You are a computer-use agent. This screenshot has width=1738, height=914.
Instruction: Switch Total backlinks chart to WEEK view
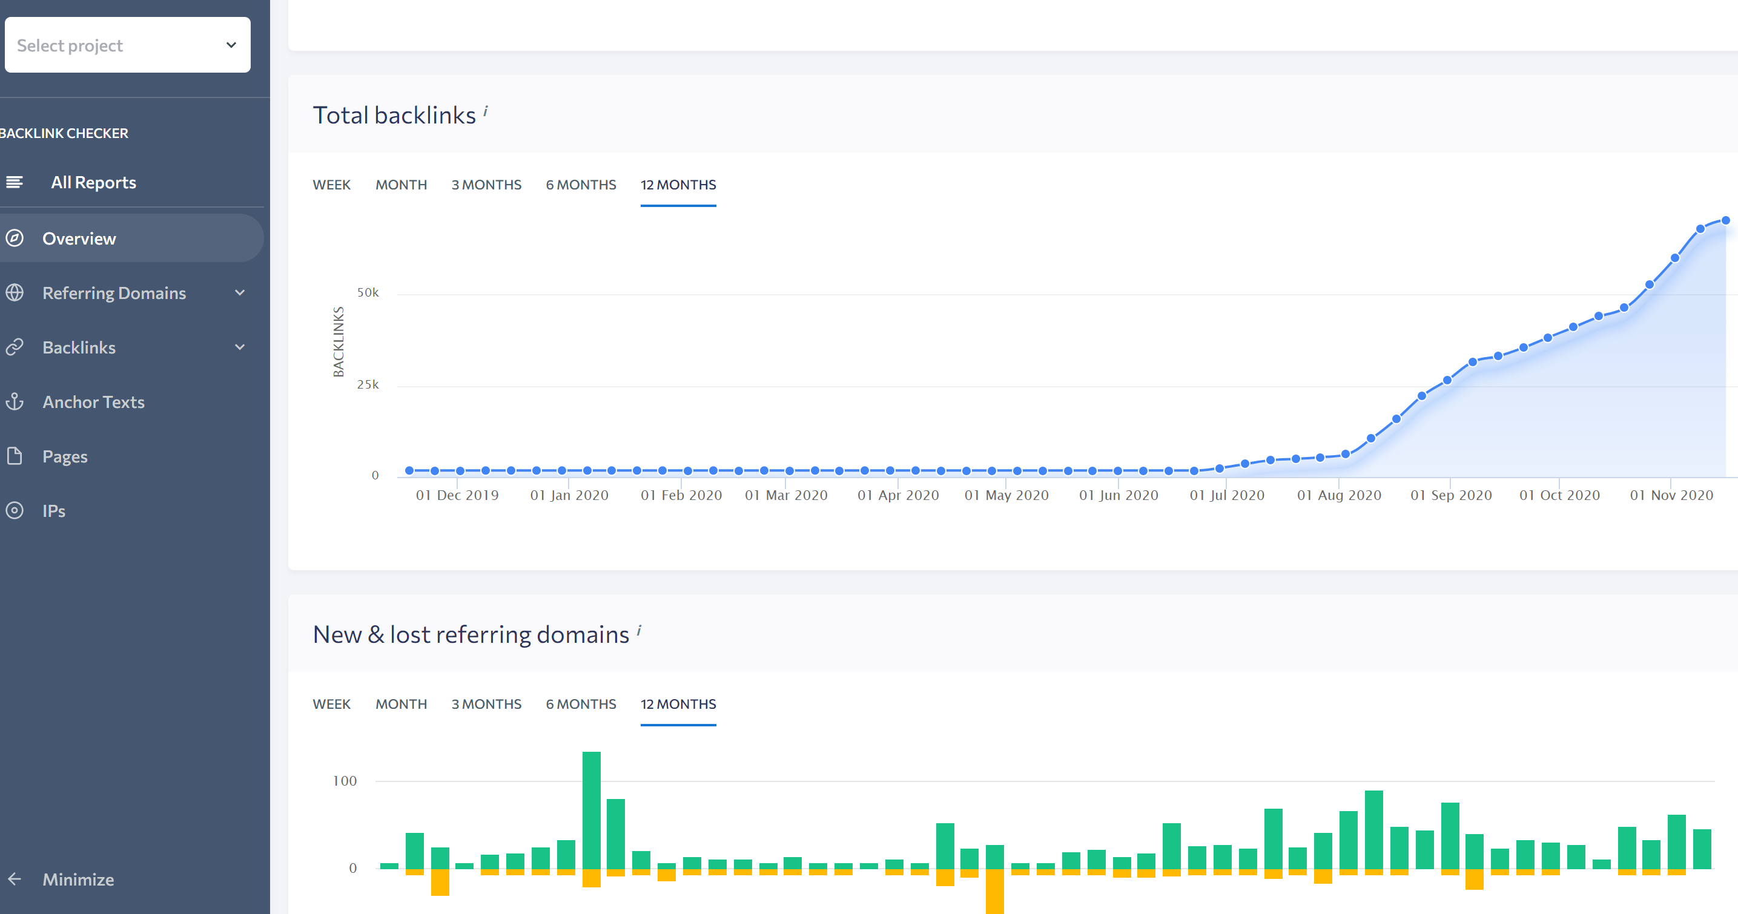click(331, 184)
